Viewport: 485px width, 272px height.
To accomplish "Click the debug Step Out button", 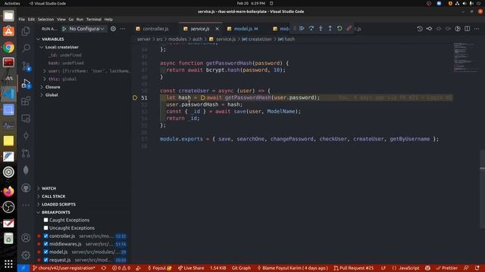I will (330, 29).
